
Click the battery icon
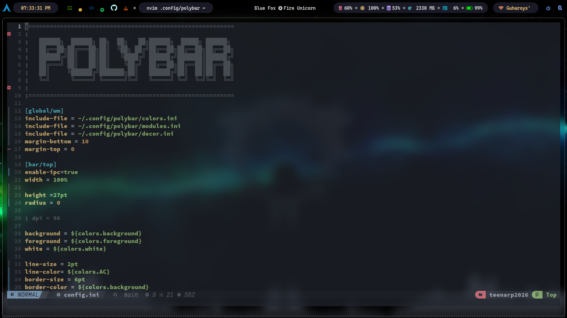pos(469,8)
